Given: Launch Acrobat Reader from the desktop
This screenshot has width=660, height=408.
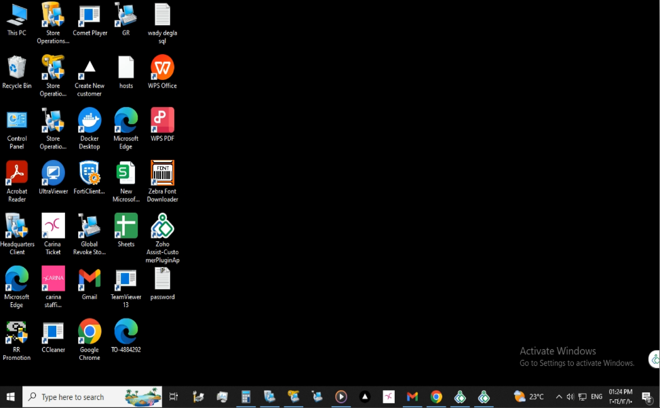Looking at the screenshot, I should [x=17, y=182].
